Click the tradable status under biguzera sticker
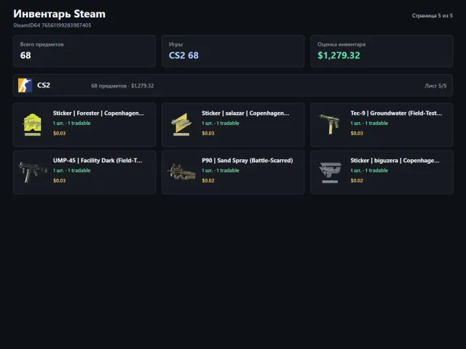 369,170
